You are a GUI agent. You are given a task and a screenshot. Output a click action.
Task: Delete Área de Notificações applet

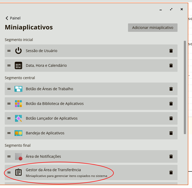[x=171, y=156]
